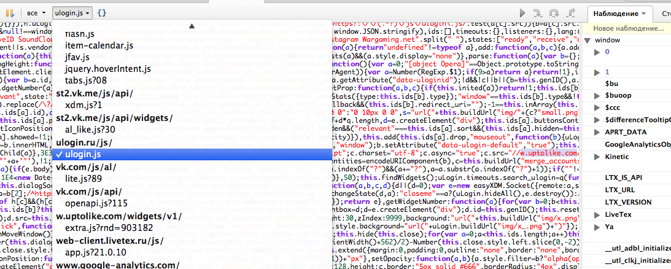This screenshot has width=671, height=269.
Task: Collapse the window object tree
Action: click(x=588, y=41)
